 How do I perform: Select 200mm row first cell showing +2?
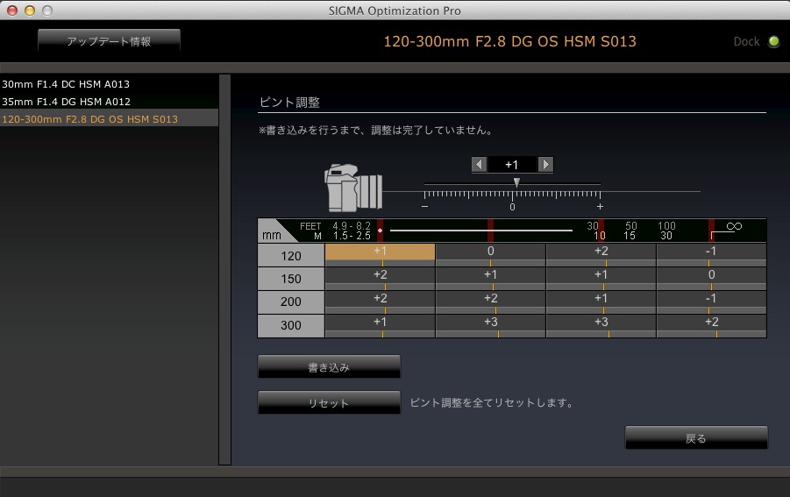tap(380, 302)
